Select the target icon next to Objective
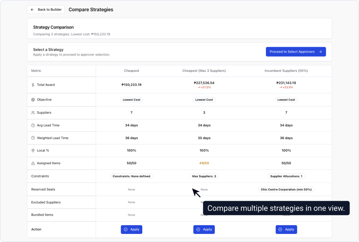 [33, 99]
